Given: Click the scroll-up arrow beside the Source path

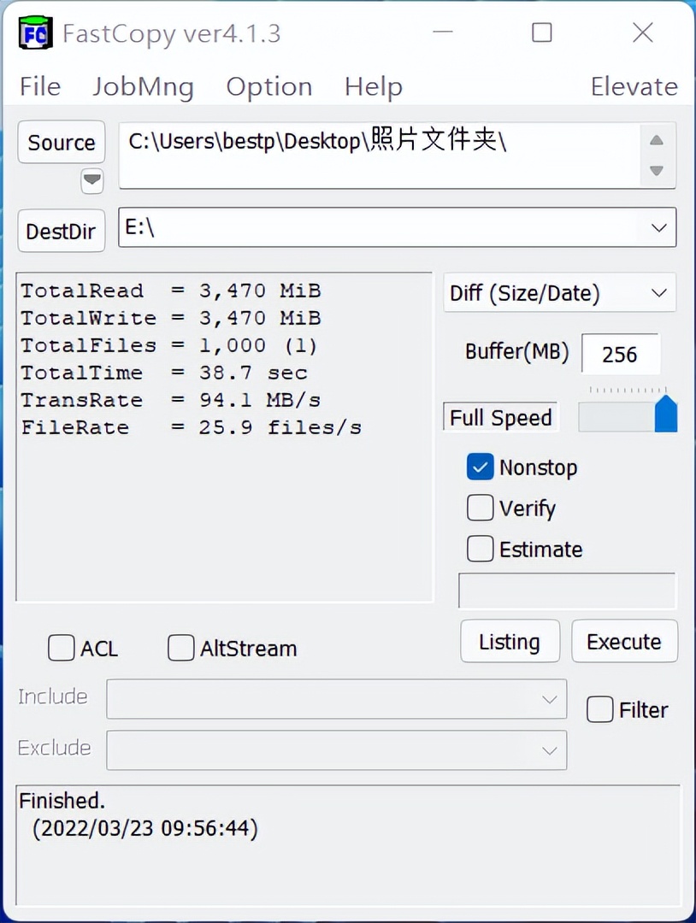Looking at the screenshot, I should [x=656, y=138].
